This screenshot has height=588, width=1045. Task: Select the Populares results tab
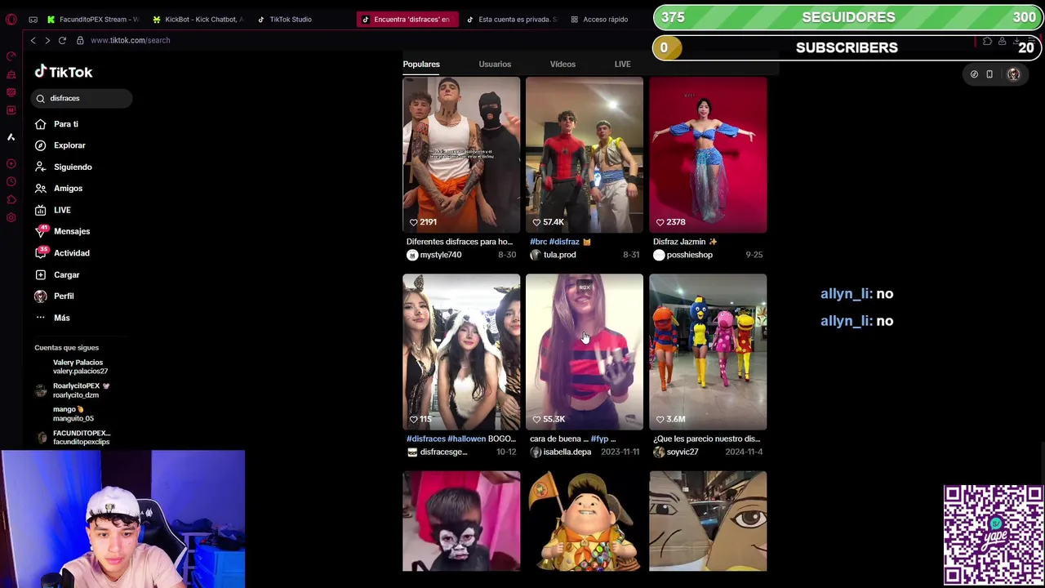[421, 64]
